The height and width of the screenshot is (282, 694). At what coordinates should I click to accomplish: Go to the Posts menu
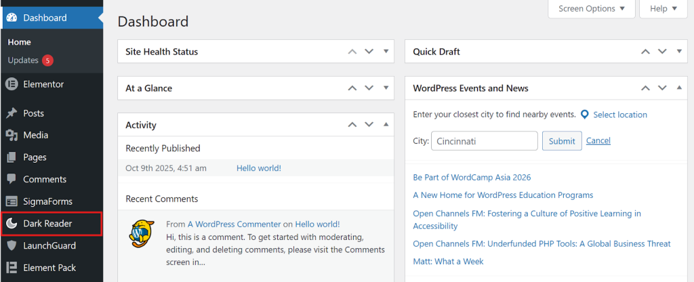click(52, 113)
